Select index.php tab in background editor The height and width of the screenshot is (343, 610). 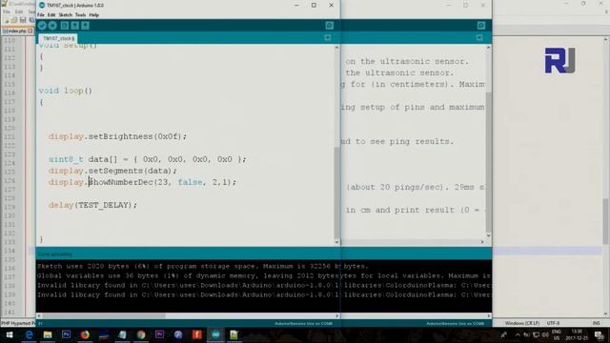[x=17, y=30]
